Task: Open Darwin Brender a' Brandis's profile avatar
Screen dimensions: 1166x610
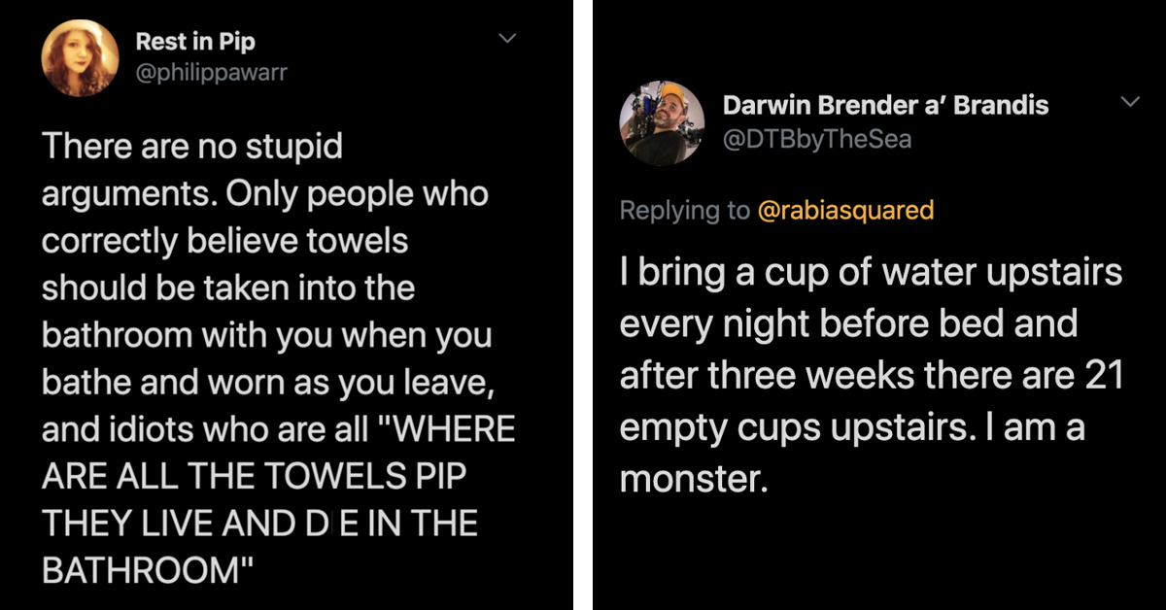Action: click(661, 120)
